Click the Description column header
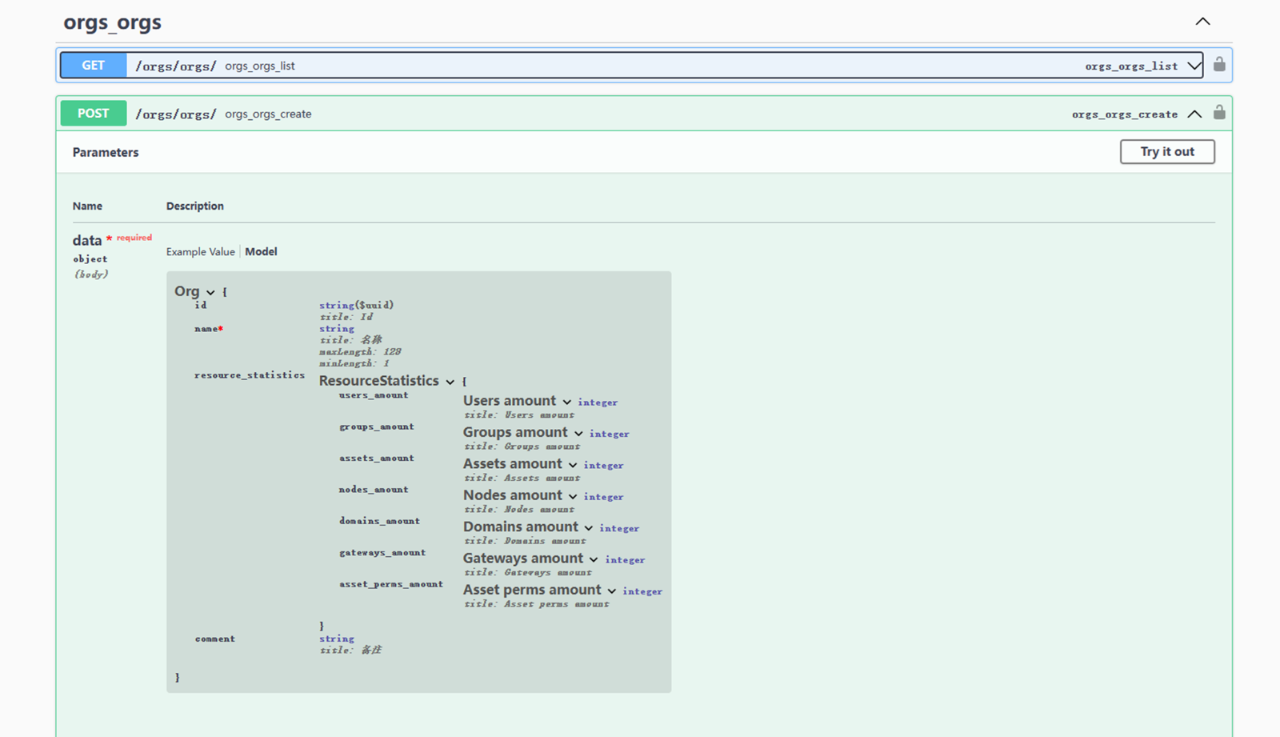 coord(195,206)
